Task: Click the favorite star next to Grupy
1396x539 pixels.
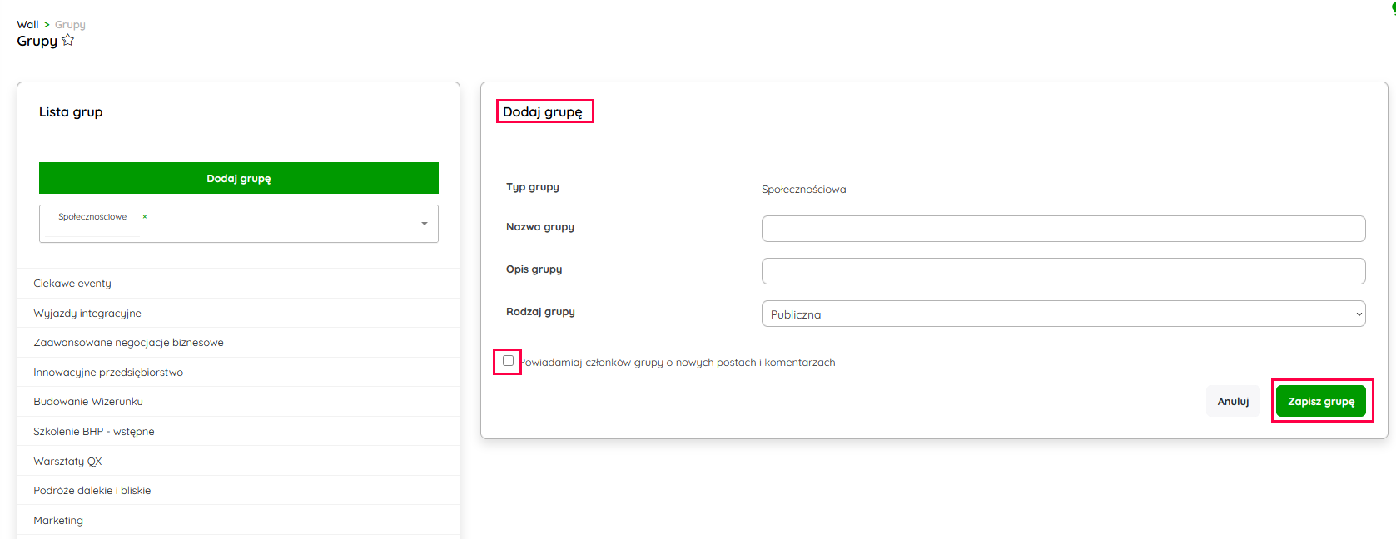Action: (x=68, y=40)
